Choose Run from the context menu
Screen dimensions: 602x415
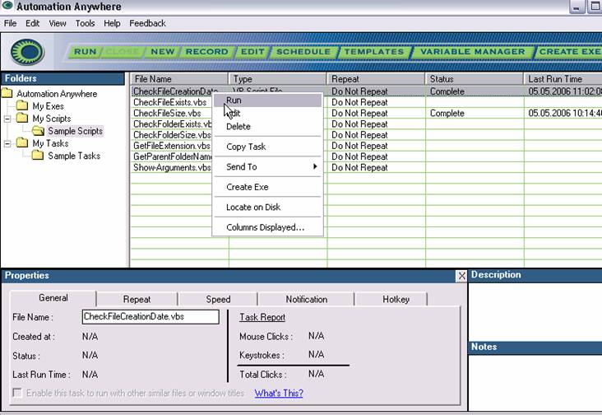(267, 100)
